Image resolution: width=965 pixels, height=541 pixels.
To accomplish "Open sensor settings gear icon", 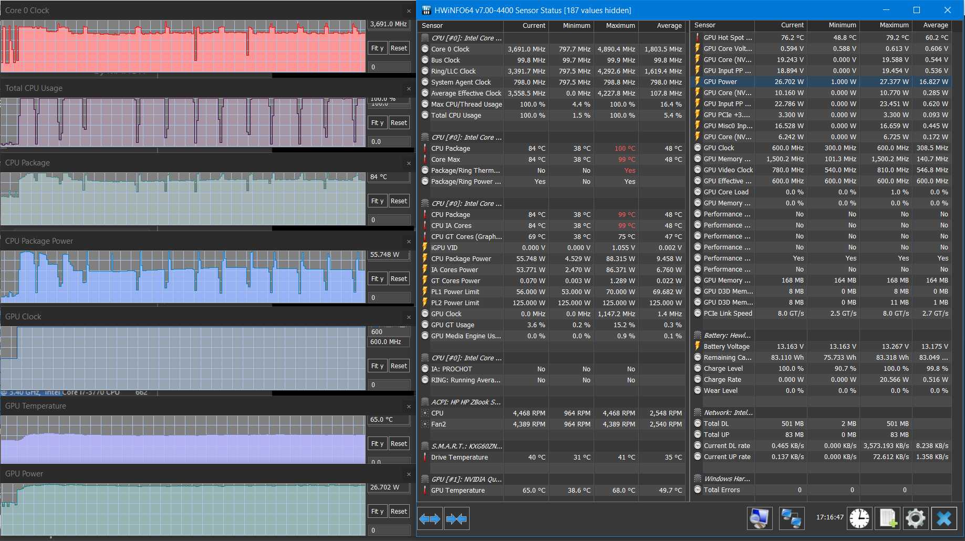I will click(x=916, y=518).
